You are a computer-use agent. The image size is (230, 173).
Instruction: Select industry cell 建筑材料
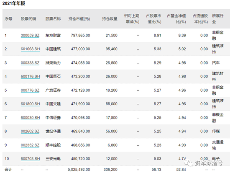(218, 76)
